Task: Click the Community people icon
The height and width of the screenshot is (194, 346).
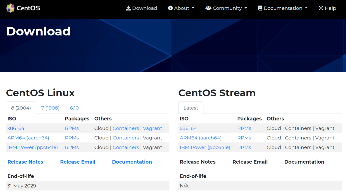Action: [208, 8]
